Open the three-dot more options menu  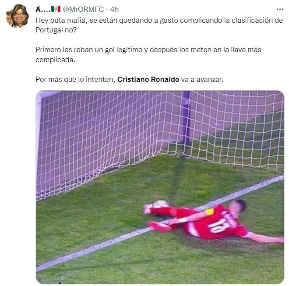pyautogui.click(x=280, y=9)
